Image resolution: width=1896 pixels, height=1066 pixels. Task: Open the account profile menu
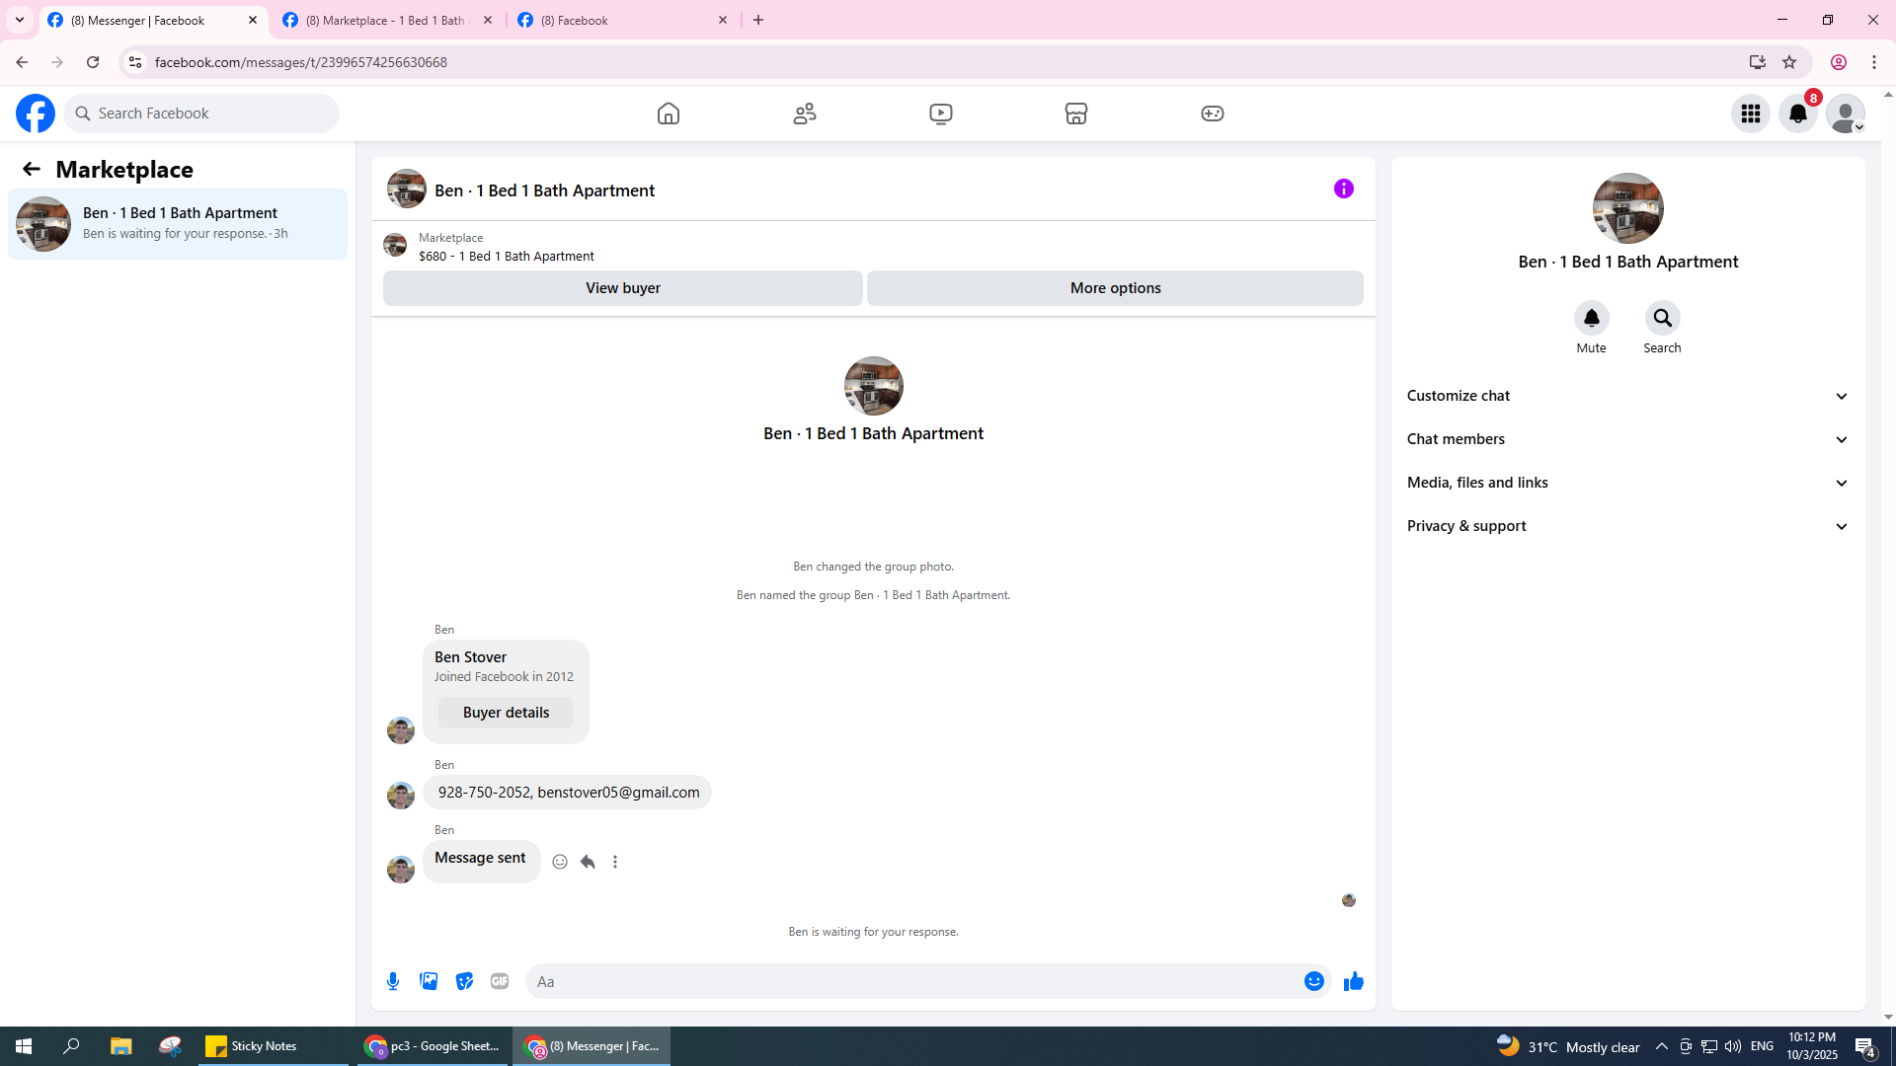point(1846,114)
